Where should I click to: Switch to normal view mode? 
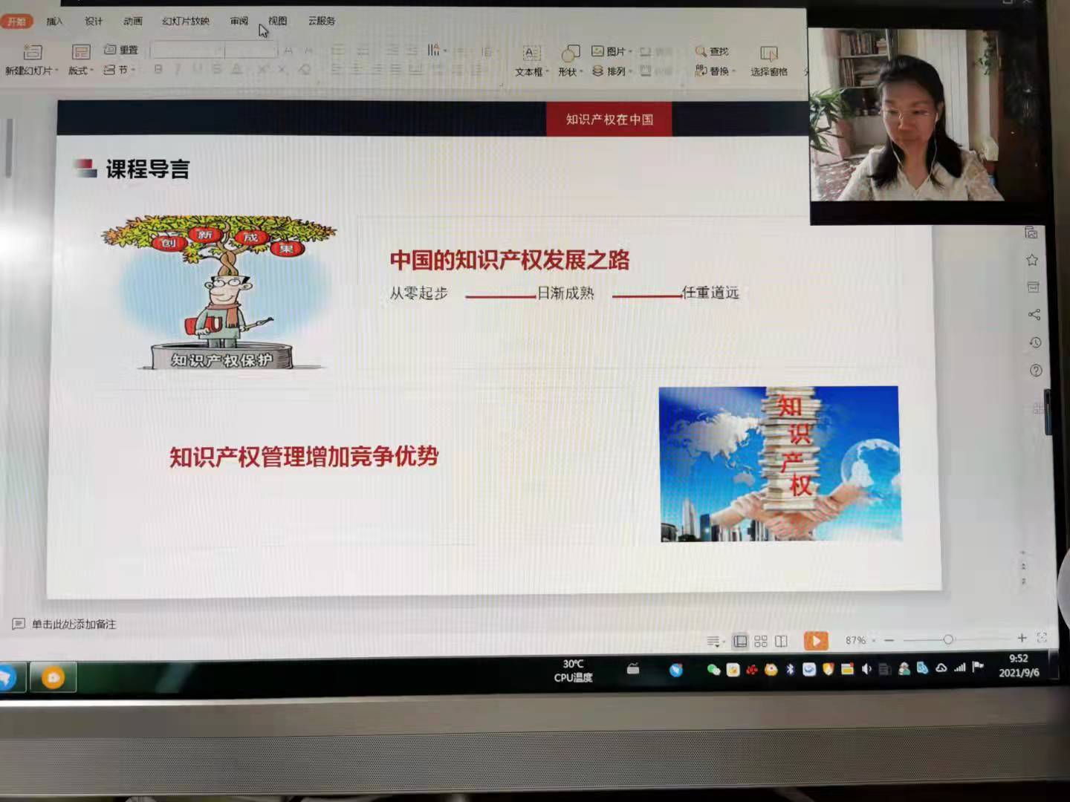coord(740,641)
